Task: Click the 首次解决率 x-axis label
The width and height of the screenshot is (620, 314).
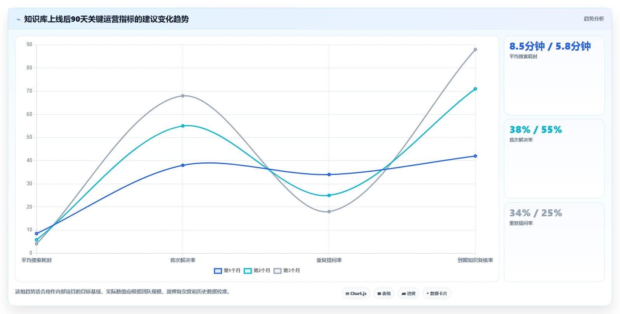Action: [183, 260]
